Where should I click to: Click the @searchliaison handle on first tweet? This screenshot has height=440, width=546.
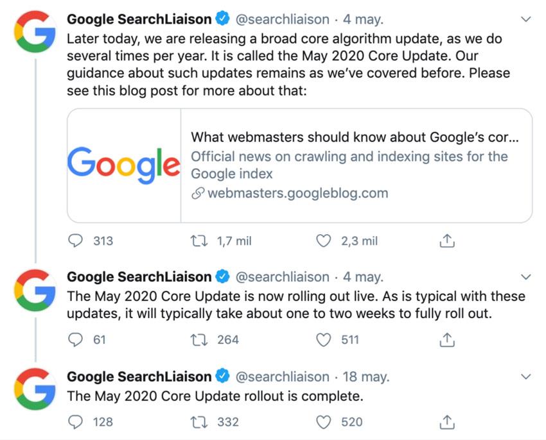click(x=283, y=19)
